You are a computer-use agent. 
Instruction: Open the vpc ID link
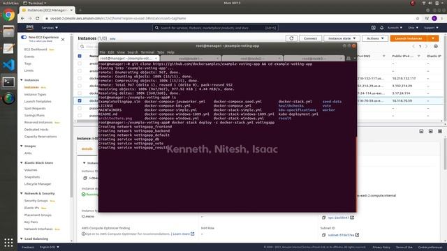tap(338, 218)
